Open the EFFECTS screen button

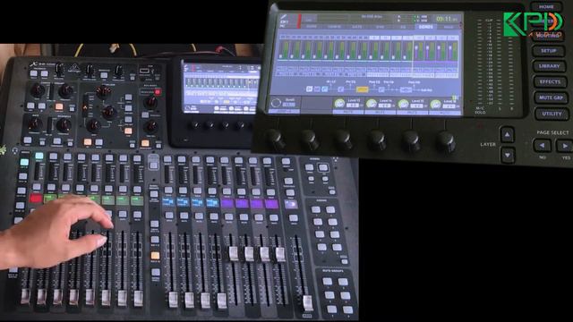point(550,81)
